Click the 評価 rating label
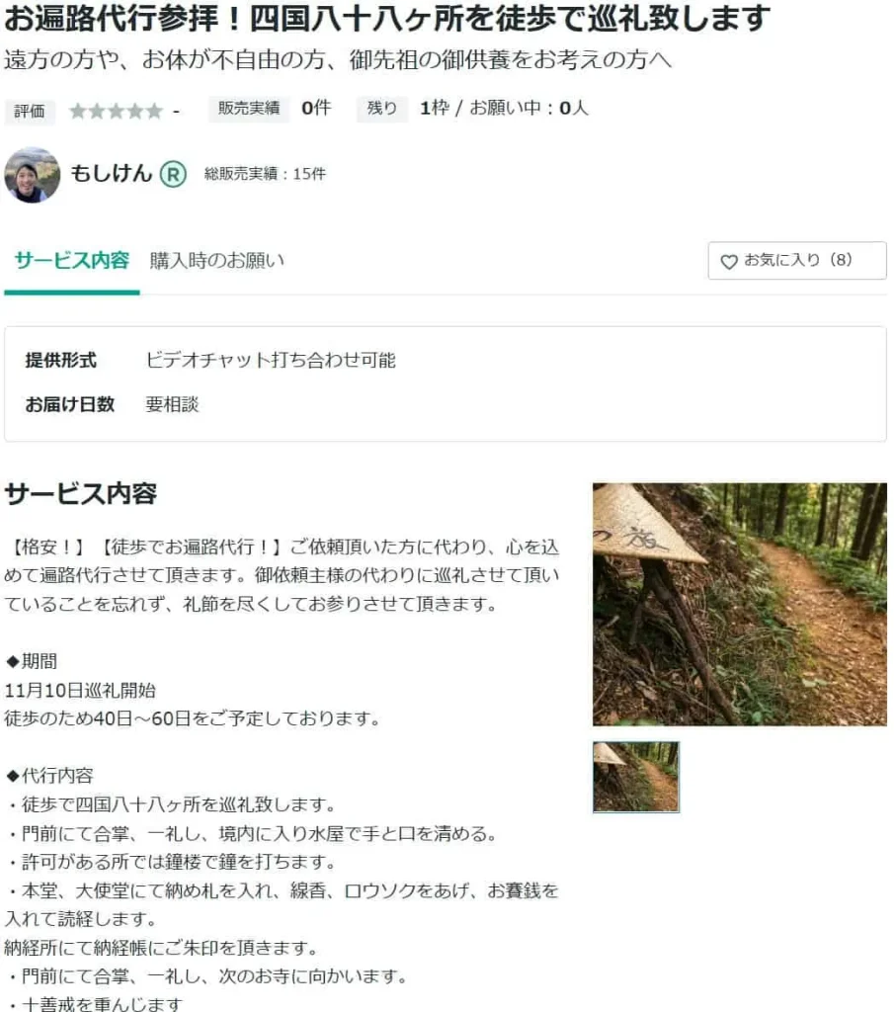This screenshot has height=1012, width=894. (30, 111)
